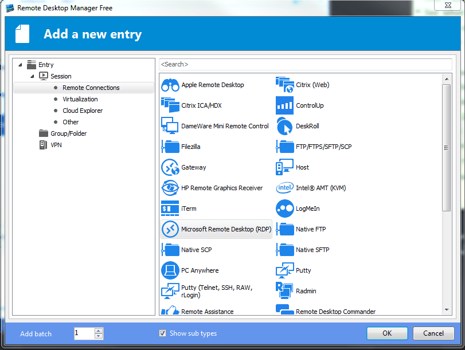Screen dimensions: 465x350
Task: Select the Putty icon beside Native SFTP column
Action: click(x=285, y=270)
